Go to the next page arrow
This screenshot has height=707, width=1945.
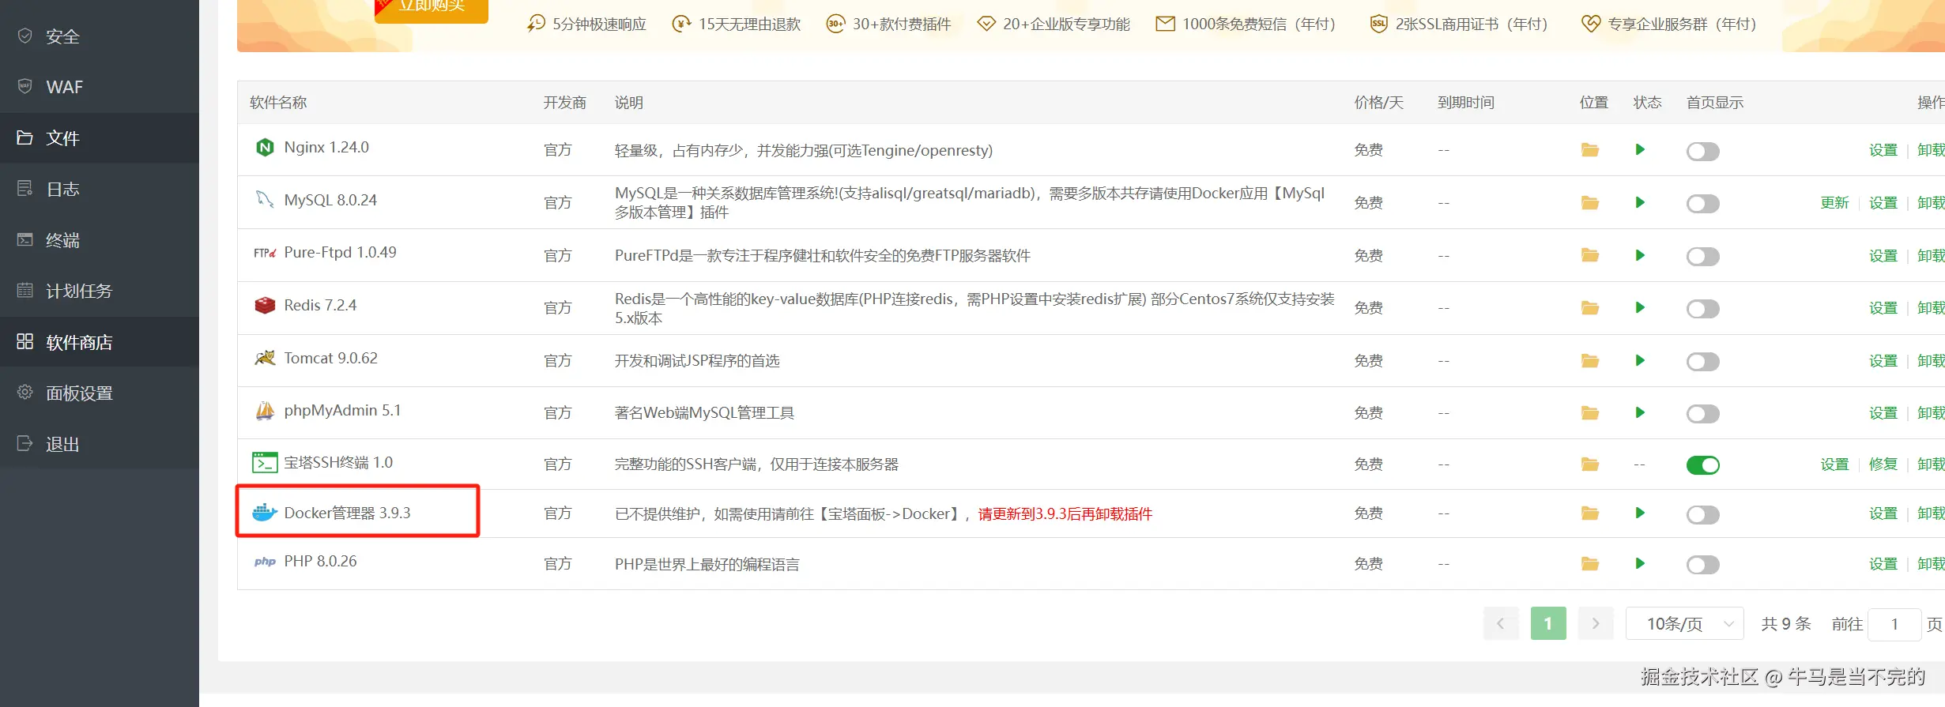point(1596,624)
